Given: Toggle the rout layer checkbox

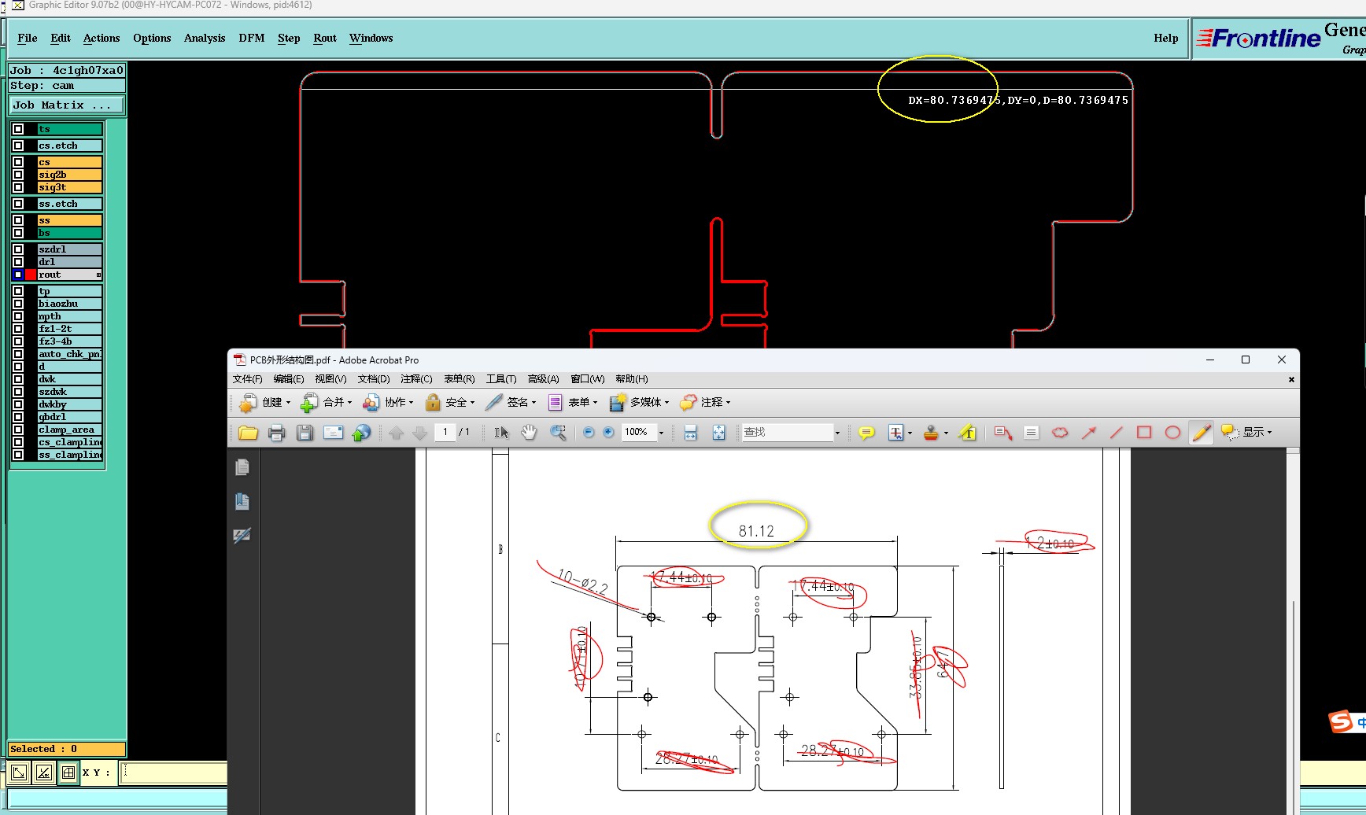Looking at the screenshot, I should (x=18, y=275).
